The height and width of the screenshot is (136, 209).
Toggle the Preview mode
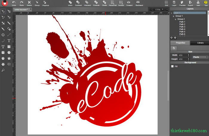[182, 3]
